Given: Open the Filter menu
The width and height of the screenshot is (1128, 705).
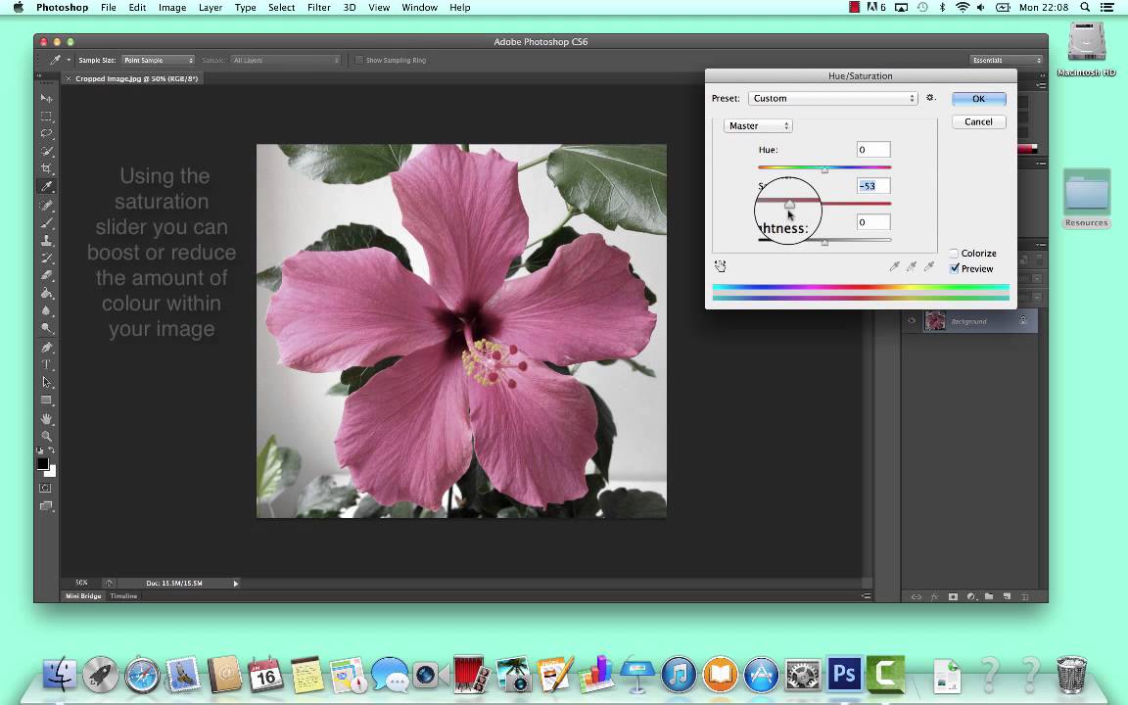Looking at the screenshot, I should [x=318, y=7].
